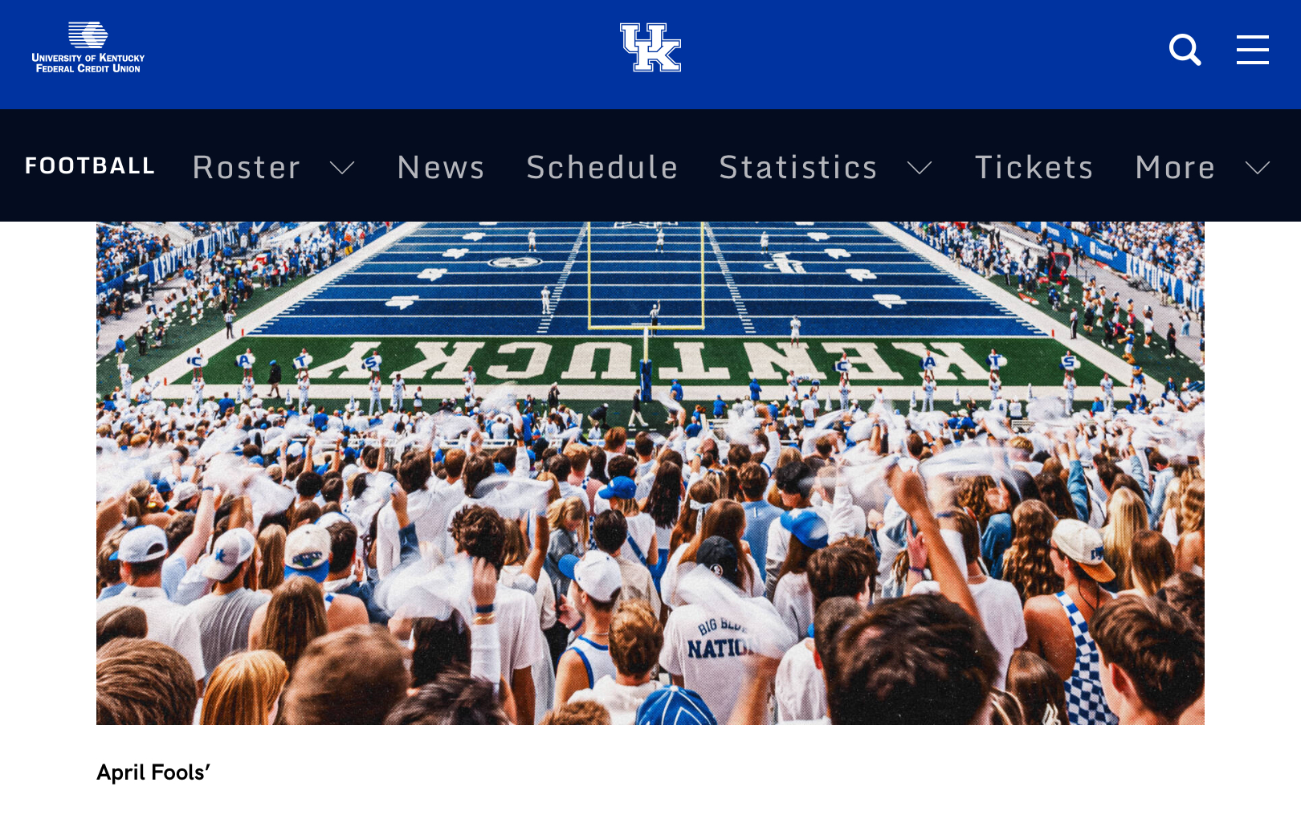Expand the Roster dropdown chevron
The width and height of the screenshot is (1301, 823).
coord(342,168)
